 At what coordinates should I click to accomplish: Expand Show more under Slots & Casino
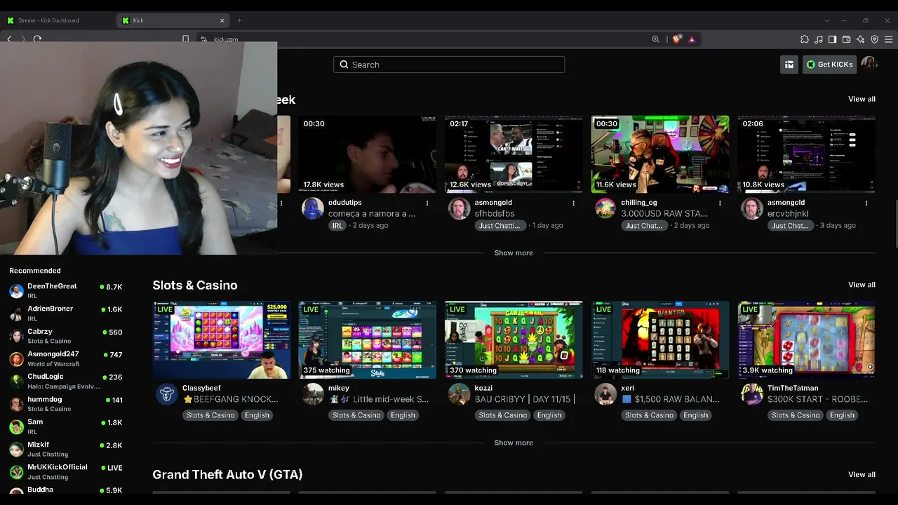(514, 443)
